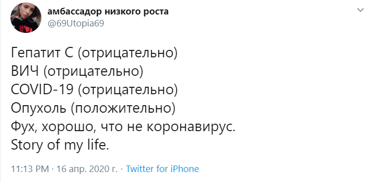
Task: Open the tweet author's profile avatar
Action: point(25,18)
